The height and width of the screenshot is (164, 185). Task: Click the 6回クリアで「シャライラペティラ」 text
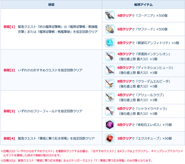pyautogui.click(x=142, y=109)
